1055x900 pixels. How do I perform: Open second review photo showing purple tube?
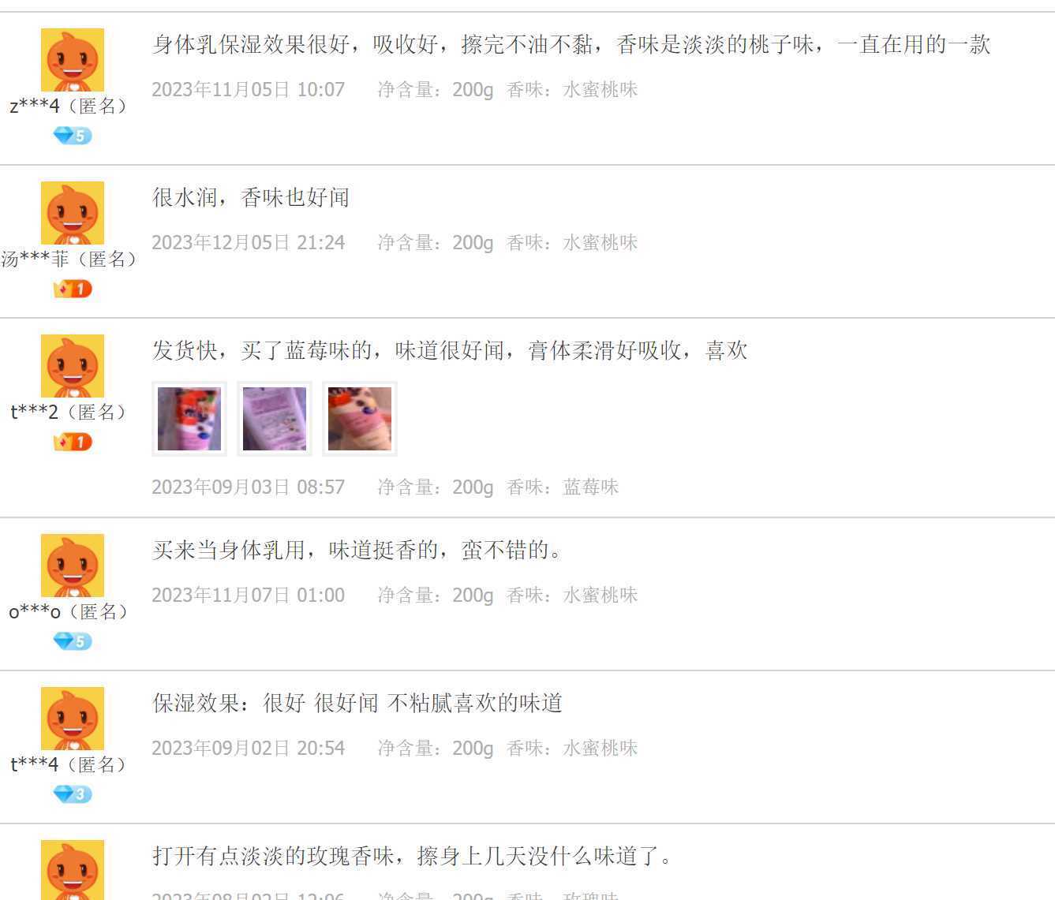tap(275, 419)
